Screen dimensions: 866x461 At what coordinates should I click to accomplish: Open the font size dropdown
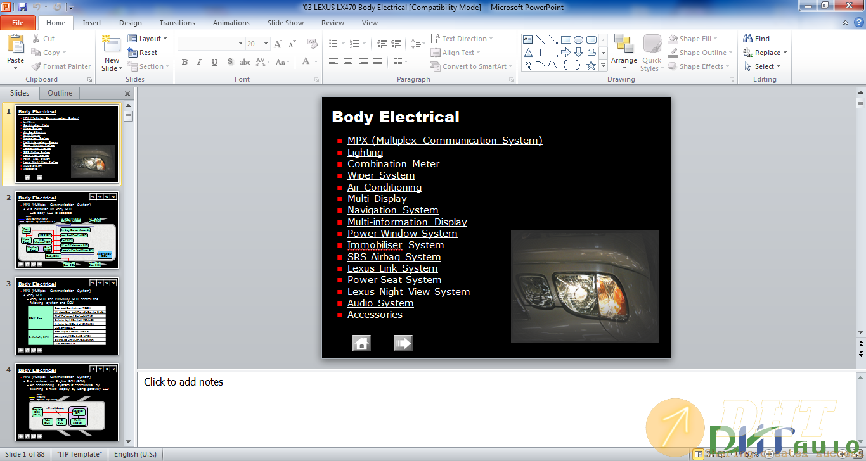pyautogui.click(x=266, y=44)
